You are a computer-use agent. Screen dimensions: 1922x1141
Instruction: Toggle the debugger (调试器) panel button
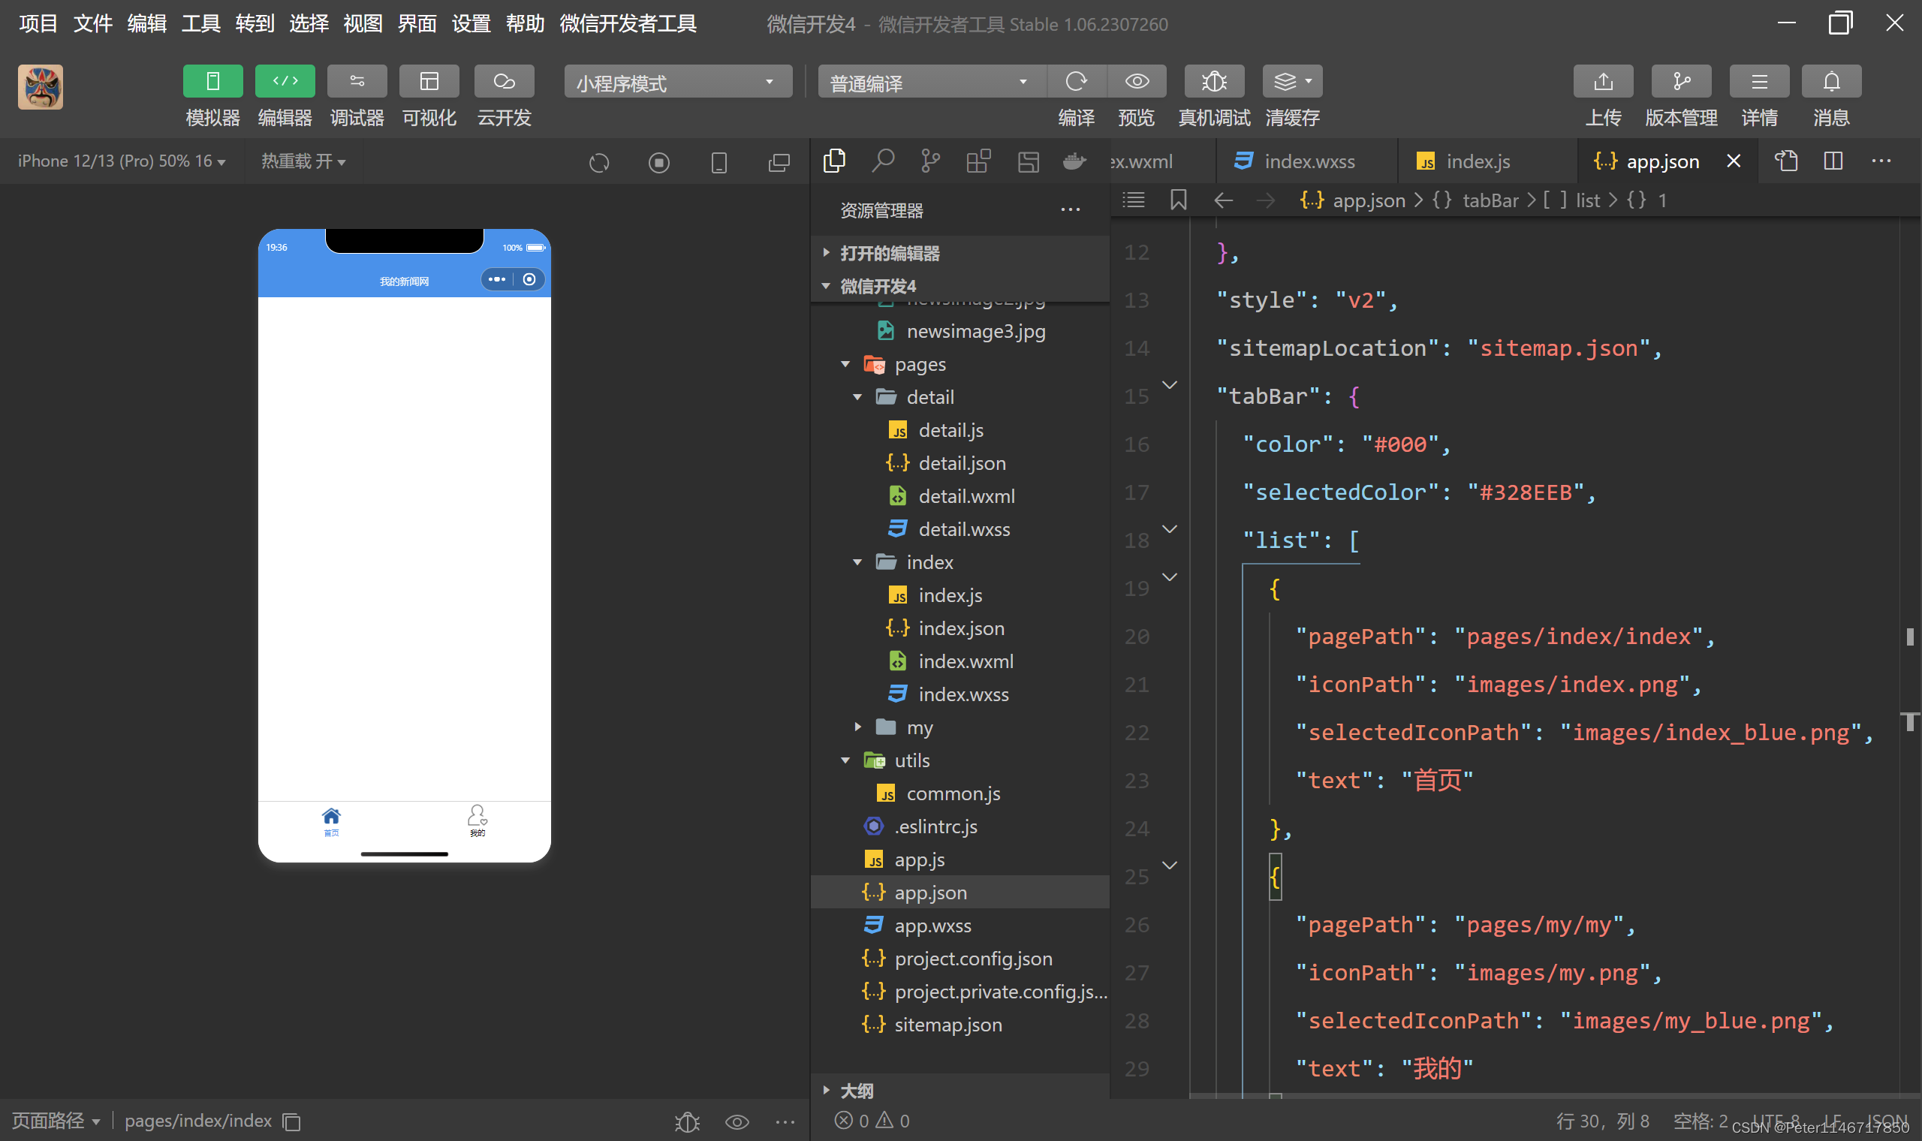[x=357, y=82]
